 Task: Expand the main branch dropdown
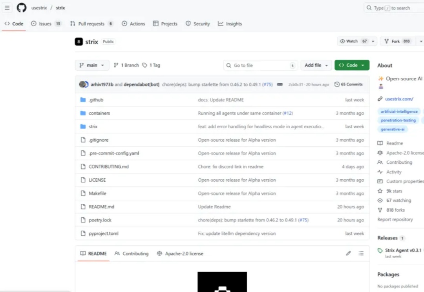pos(92,65)
